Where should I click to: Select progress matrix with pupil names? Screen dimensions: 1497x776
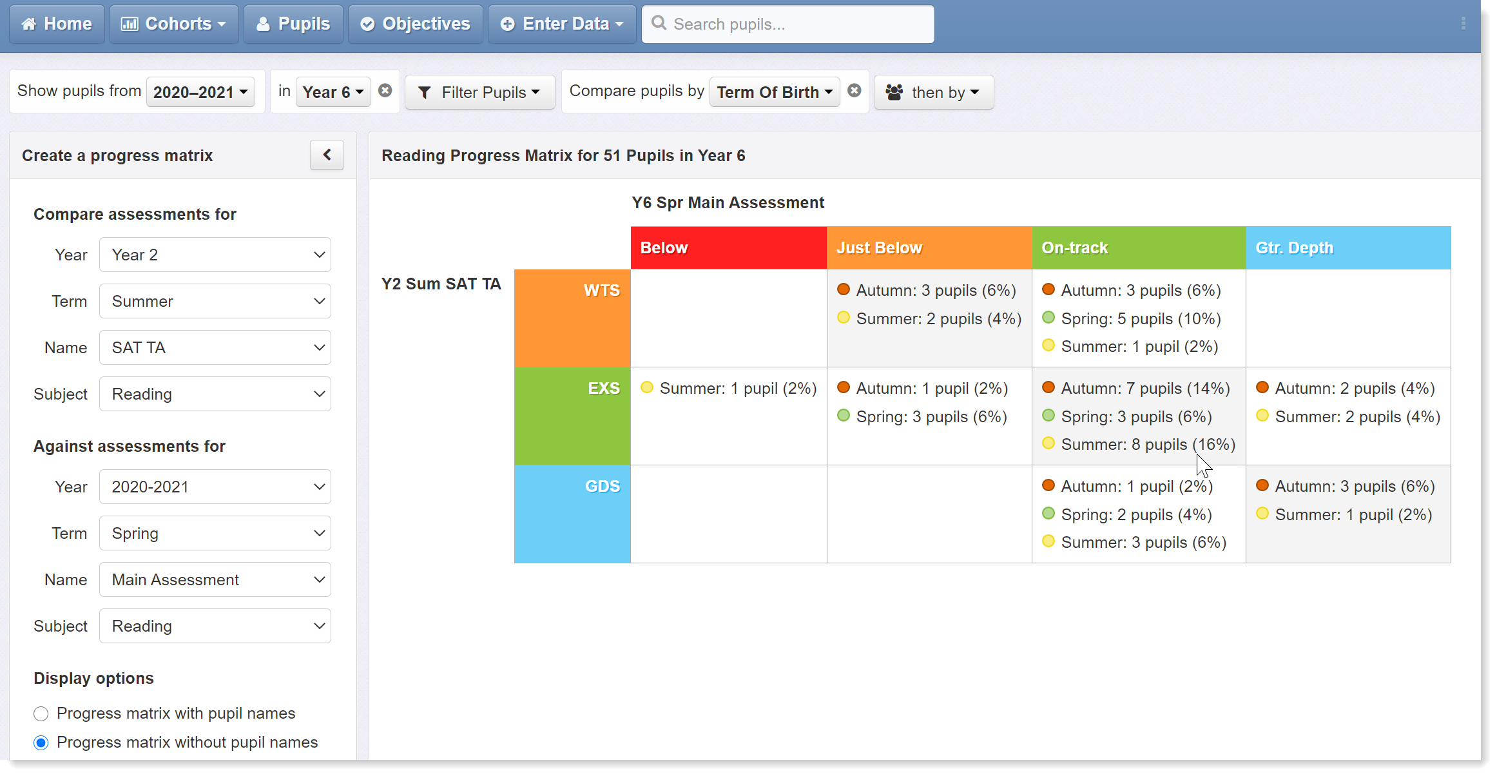pos(41,713)
